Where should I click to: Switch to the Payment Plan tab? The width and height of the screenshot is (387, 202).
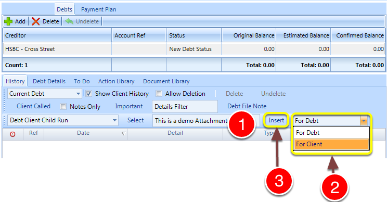tap(98, 9)
